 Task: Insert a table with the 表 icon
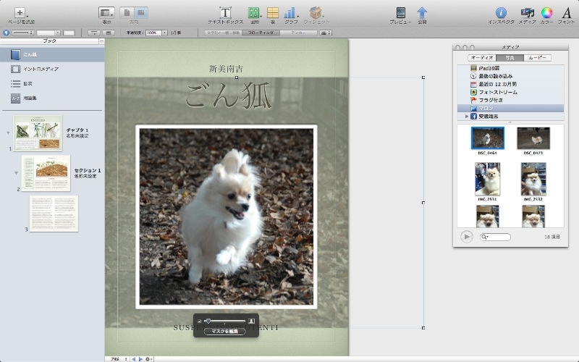click(273, 12)
